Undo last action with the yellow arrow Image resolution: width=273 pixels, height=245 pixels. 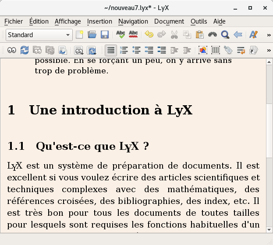point(149,35)
